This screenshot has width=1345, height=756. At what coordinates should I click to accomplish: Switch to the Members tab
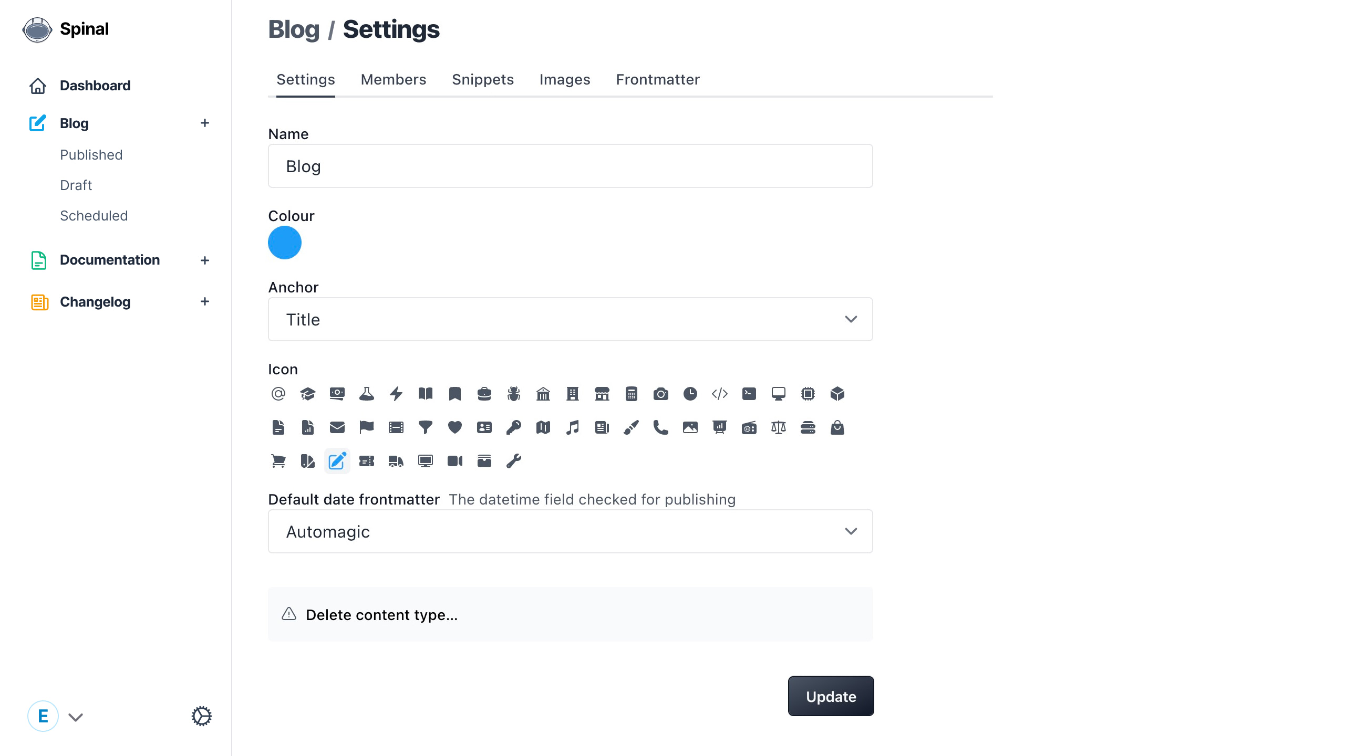tap(394, 79)
